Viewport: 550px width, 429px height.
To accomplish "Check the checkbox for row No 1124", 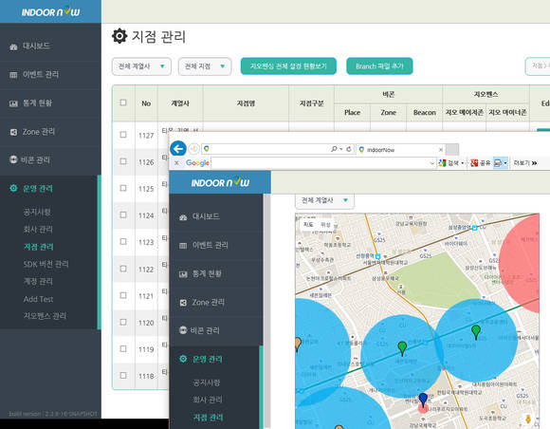I will coord(123,214).
